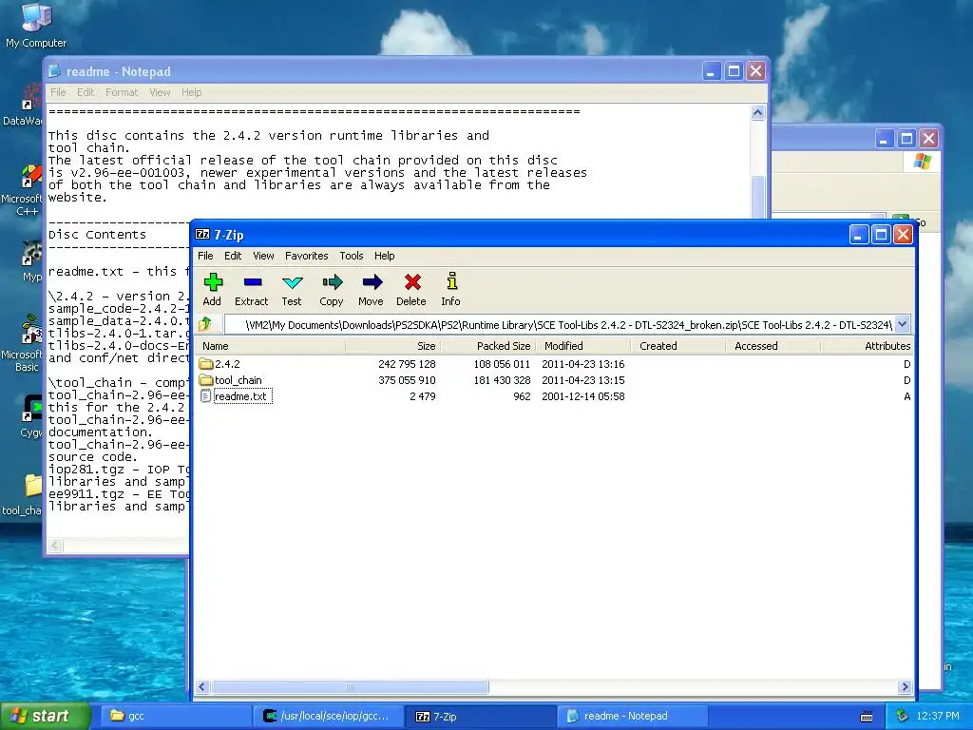The image size is (973, 730).
Task: Click the 7-Zip horizontal scrollbar thumb
Action: (350, 686)
